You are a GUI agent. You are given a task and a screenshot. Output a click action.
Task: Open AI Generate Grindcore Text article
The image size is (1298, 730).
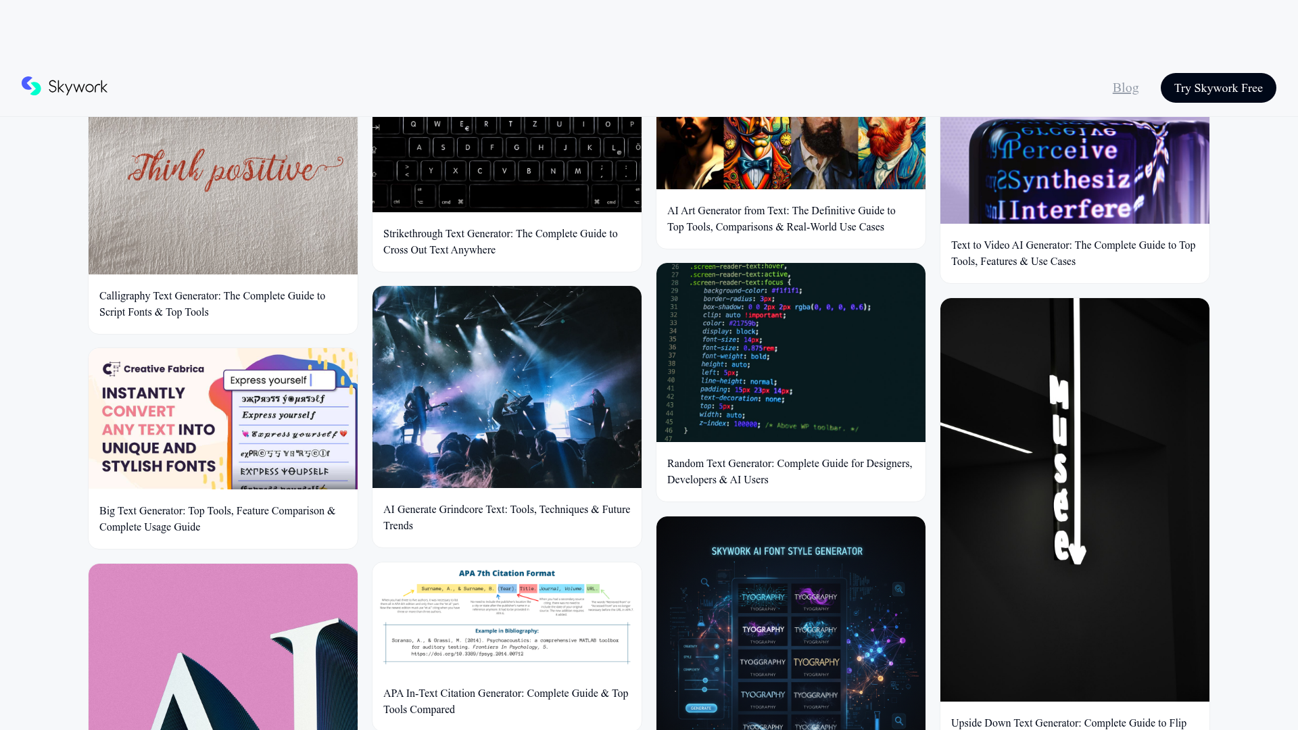(x=507, y=518)
